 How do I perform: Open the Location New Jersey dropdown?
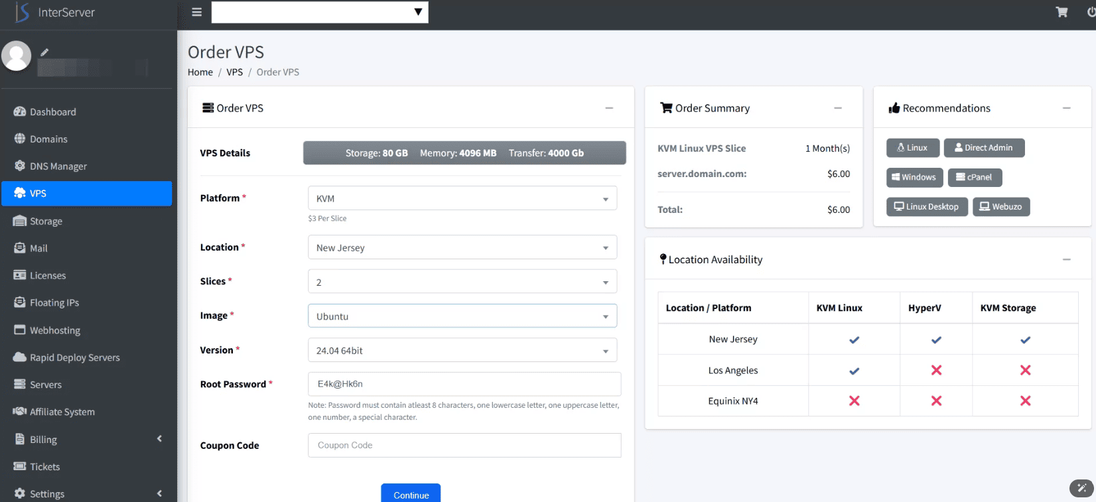pyautogui.click(x=462, y=247)
